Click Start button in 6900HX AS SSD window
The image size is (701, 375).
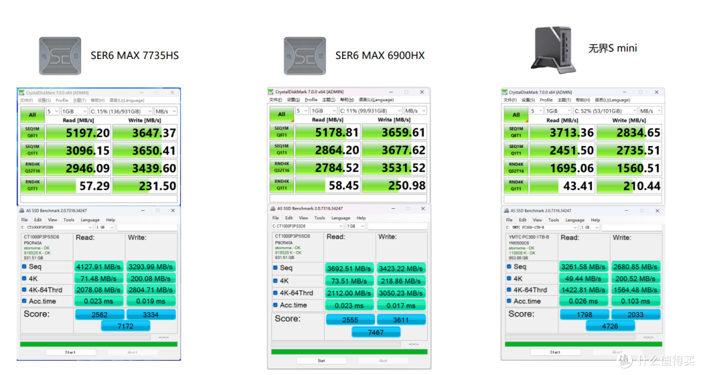[321, 360]
